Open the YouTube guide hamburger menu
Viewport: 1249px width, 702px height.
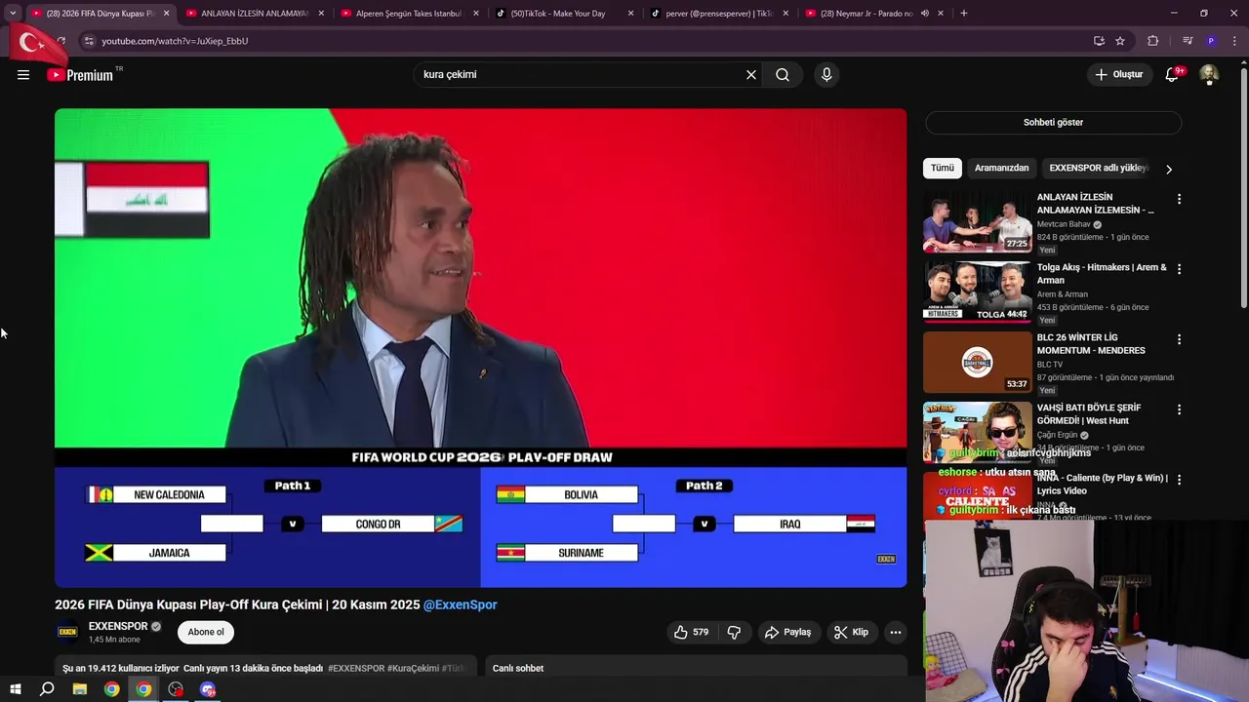pos(23,74)
